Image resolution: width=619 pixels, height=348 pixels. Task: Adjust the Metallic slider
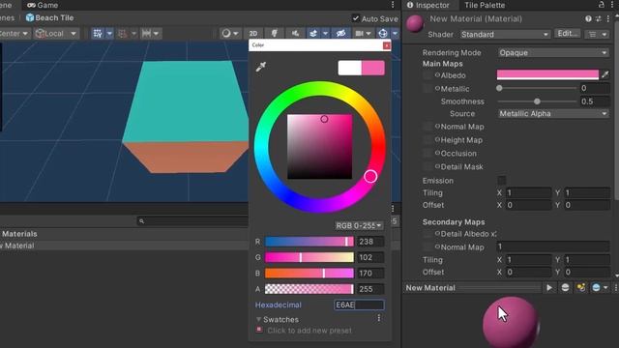(537, 88)
